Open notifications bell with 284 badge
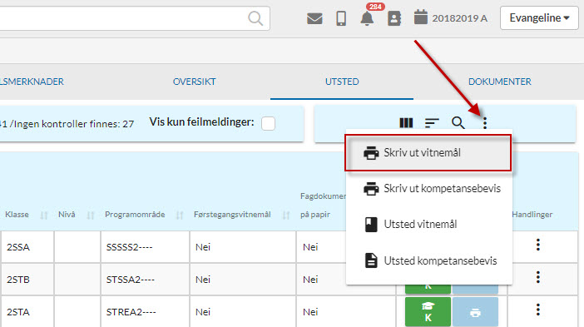 coord(367,17)
